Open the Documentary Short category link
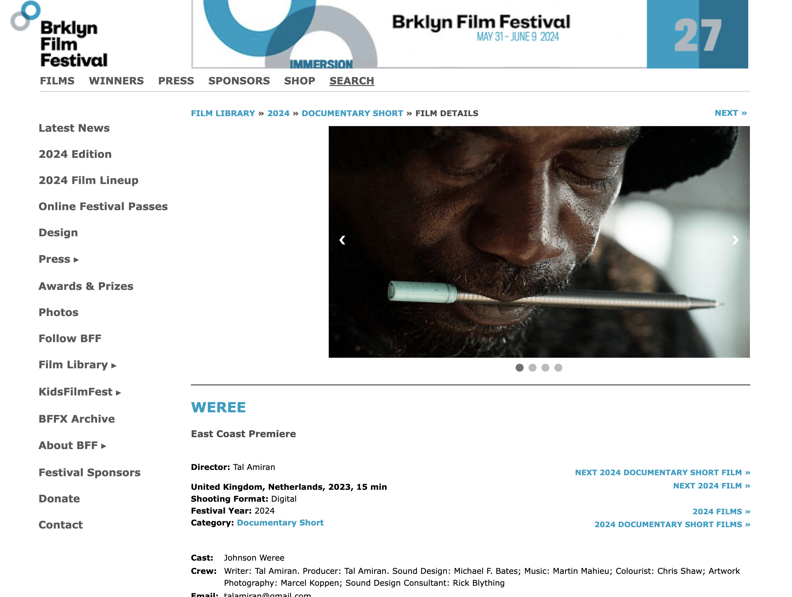Screen dimensions: 792x597 280,523
